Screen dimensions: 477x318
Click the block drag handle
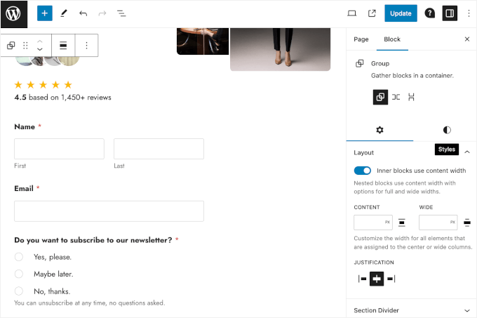pos(25,46)
